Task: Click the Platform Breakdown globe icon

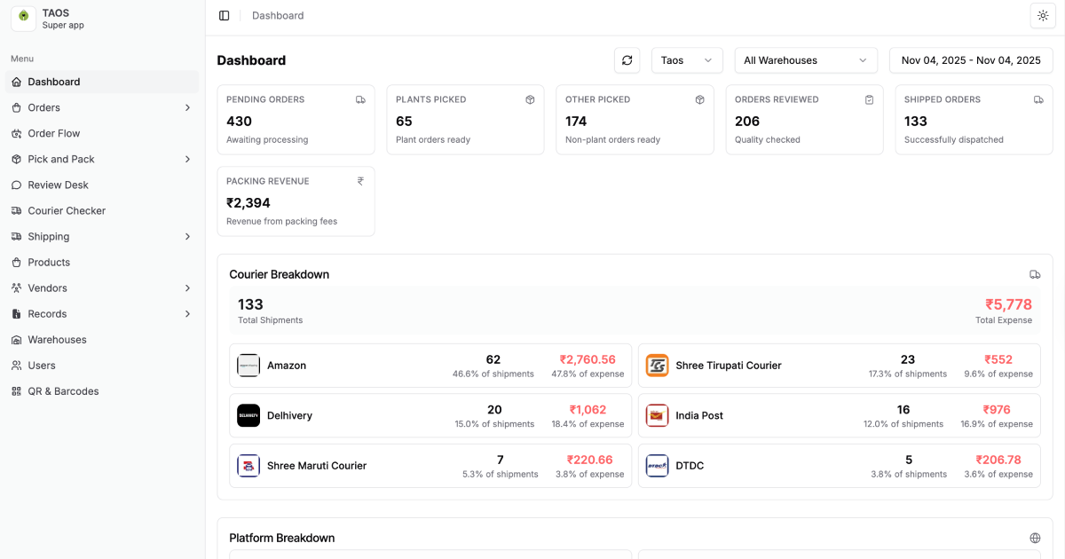Action: pos(1035,538)
